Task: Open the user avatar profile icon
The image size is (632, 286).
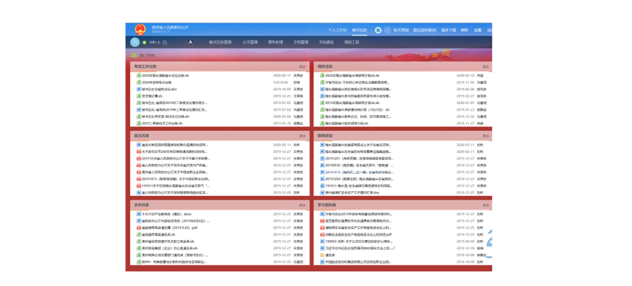Action: pos(135,42)
